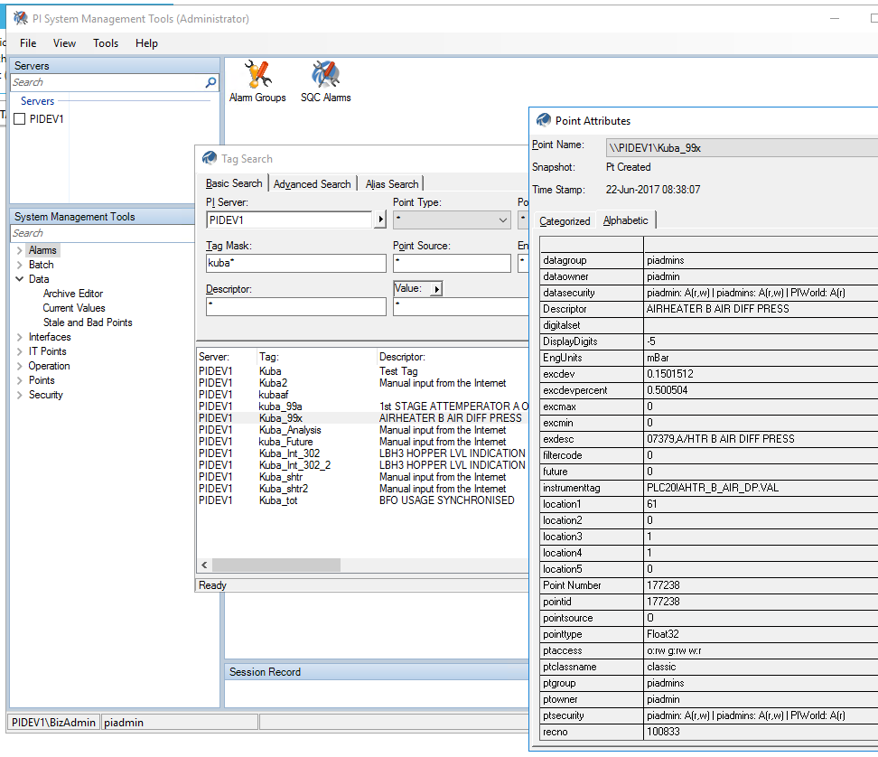Click the pointtype value Float32
This screenshot has width=878, height=757.
coord(662,634)
